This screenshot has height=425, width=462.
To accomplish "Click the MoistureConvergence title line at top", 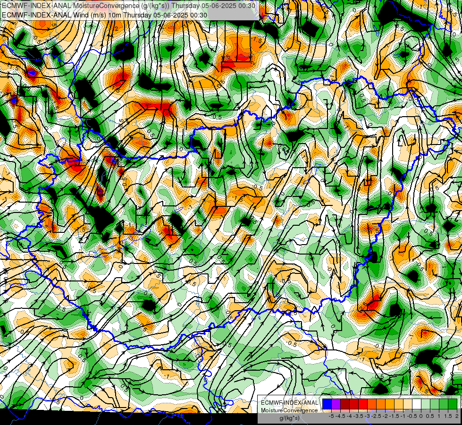I will pos(129,6).
